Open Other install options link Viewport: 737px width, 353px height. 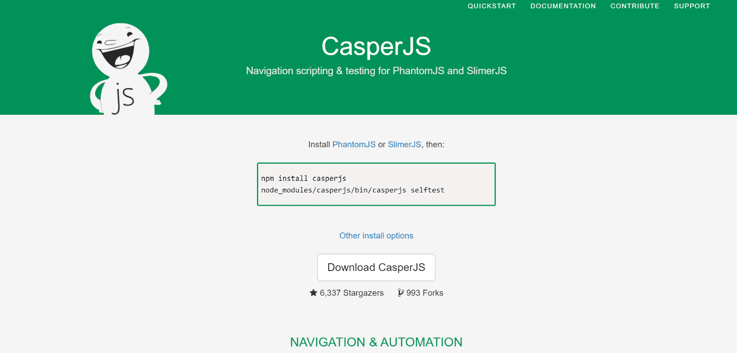376,236
